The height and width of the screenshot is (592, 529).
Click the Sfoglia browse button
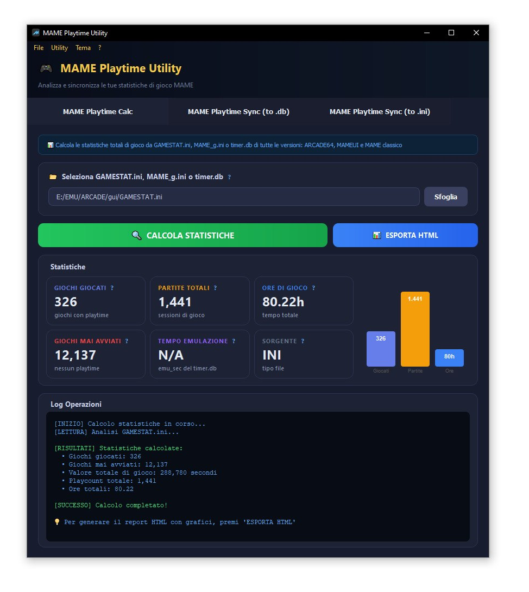coord(445,197)
